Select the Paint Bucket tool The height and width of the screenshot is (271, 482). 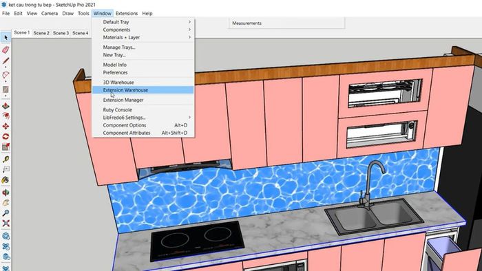pos(6,180)
